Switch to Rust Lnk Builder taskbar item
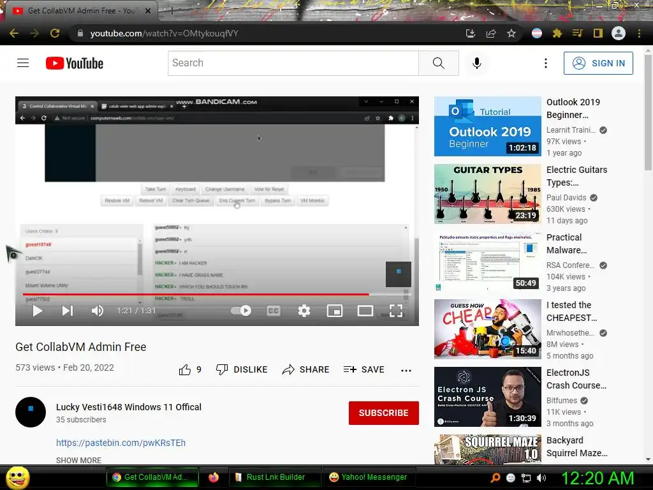 click(275, 477)
